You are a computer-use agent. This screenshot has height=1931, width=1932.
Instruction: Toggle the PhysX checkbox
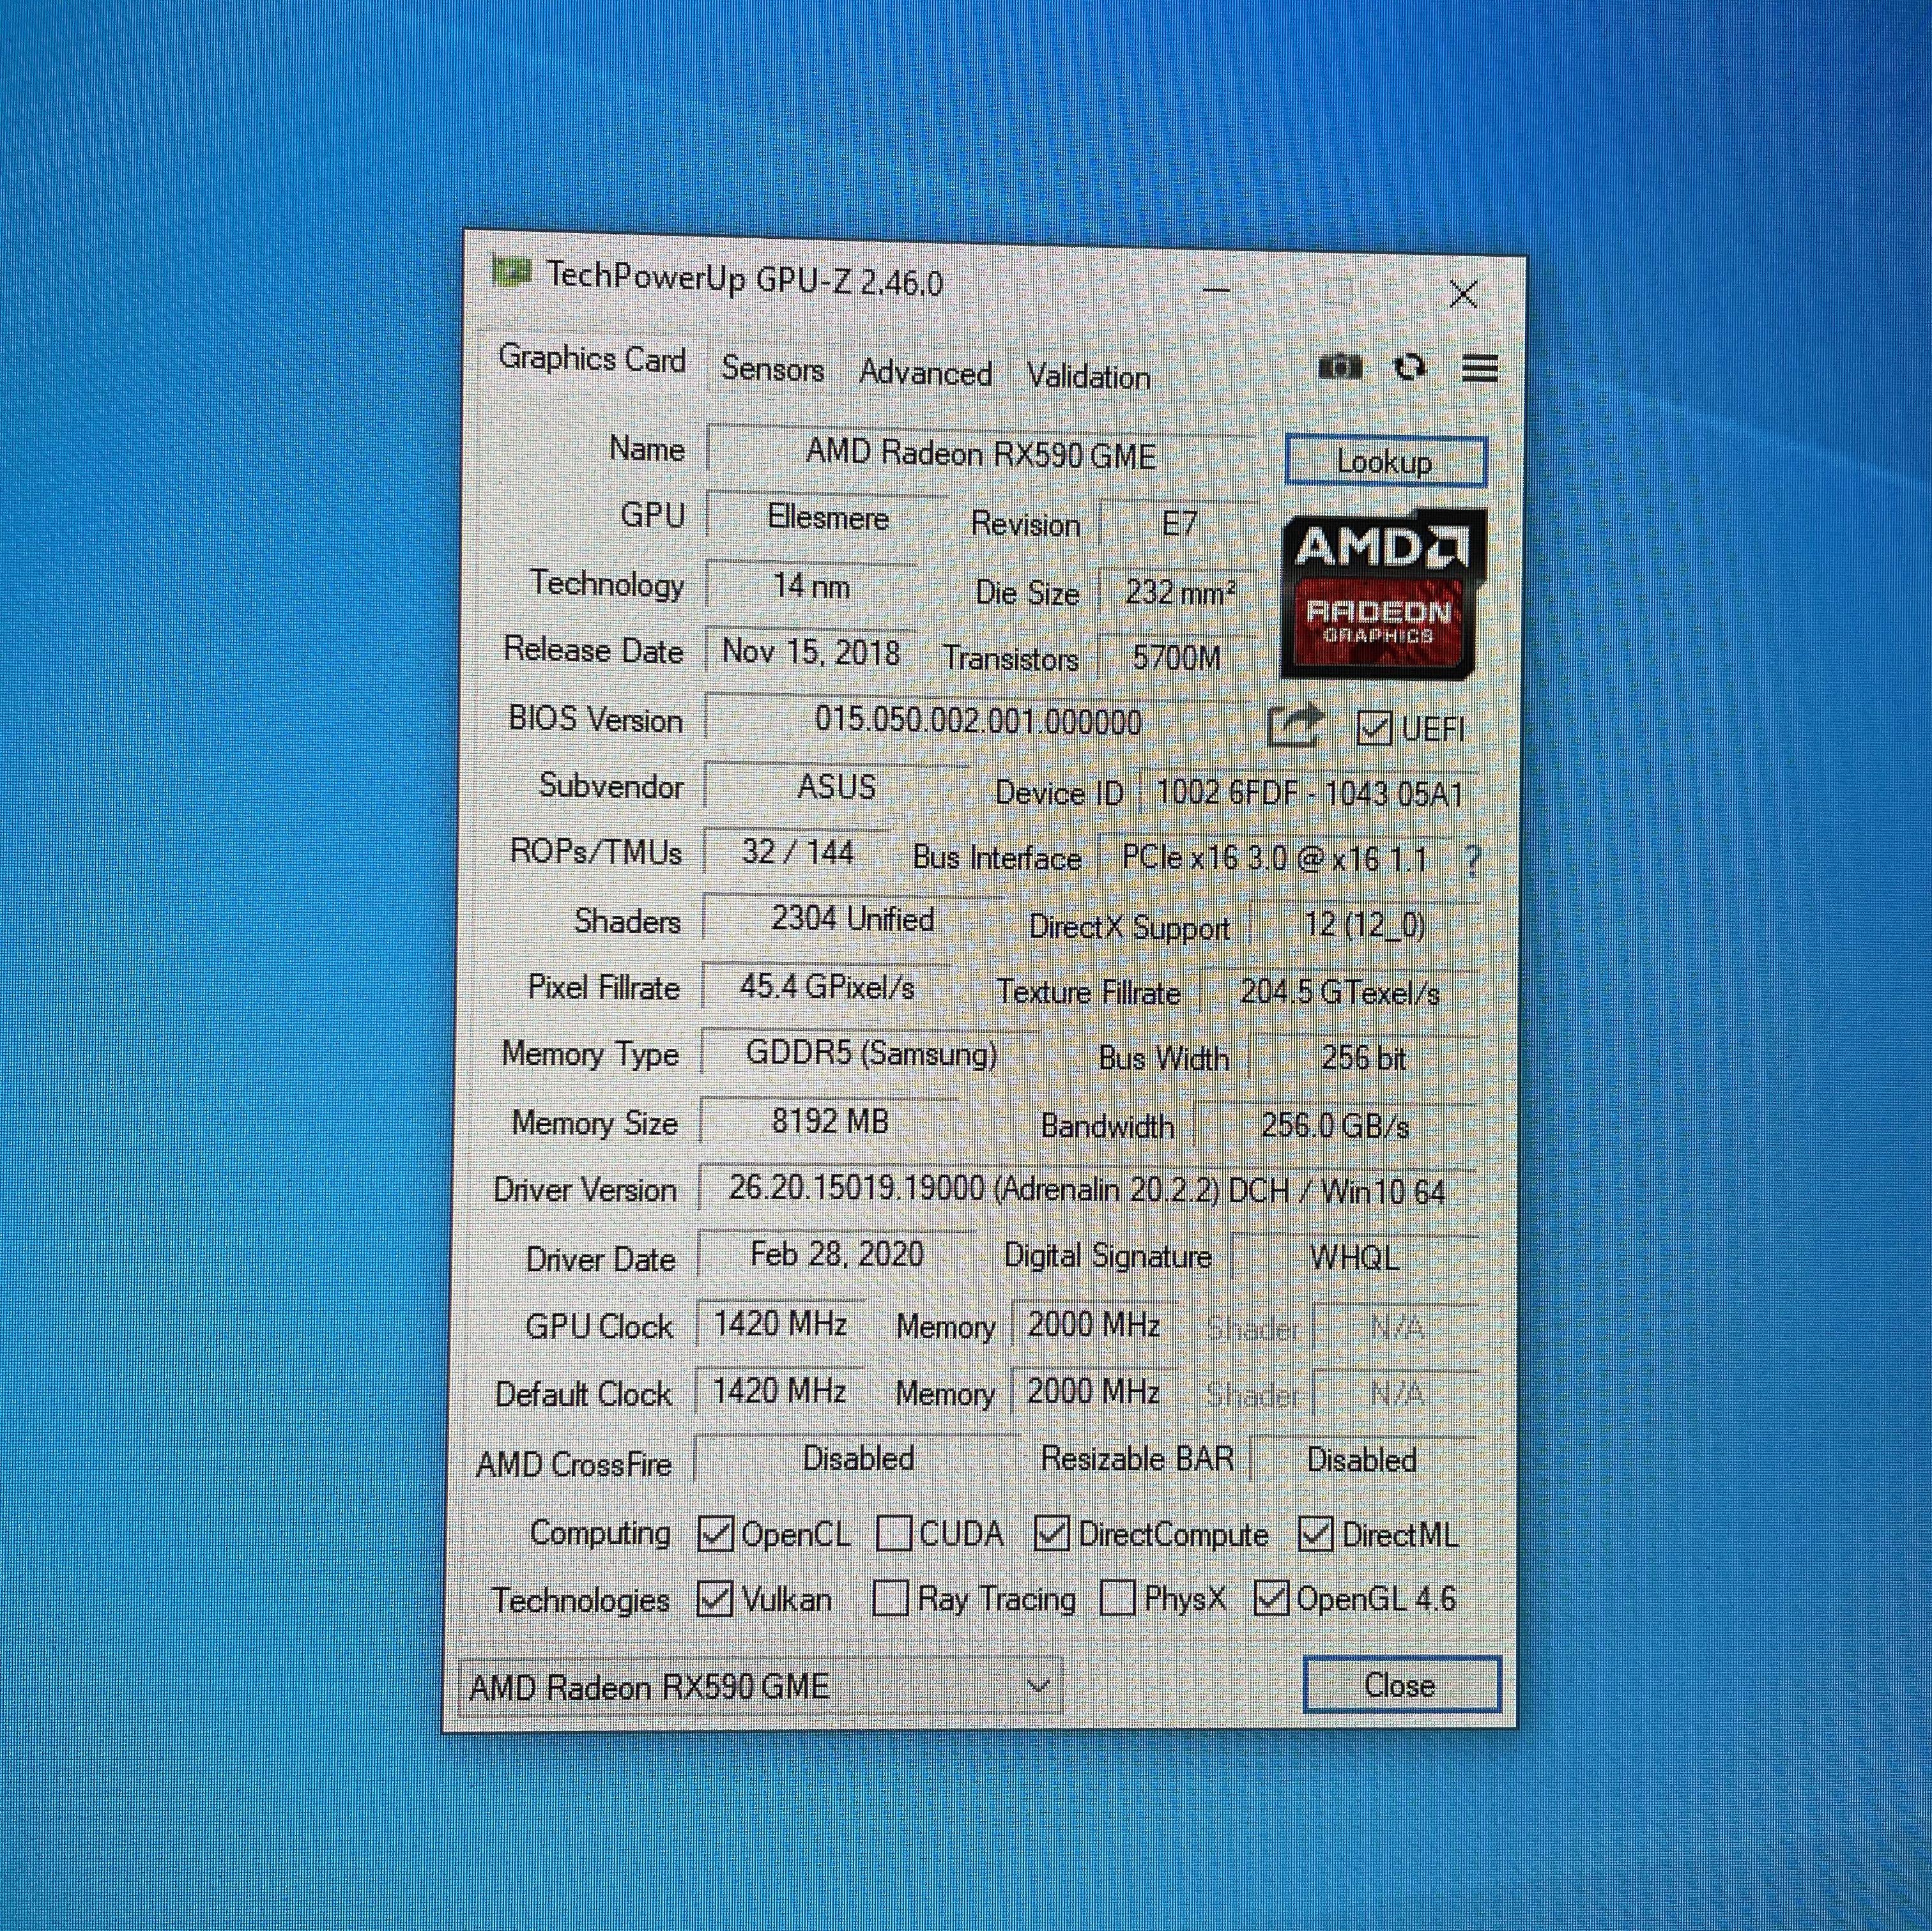pos(1117,1598)
